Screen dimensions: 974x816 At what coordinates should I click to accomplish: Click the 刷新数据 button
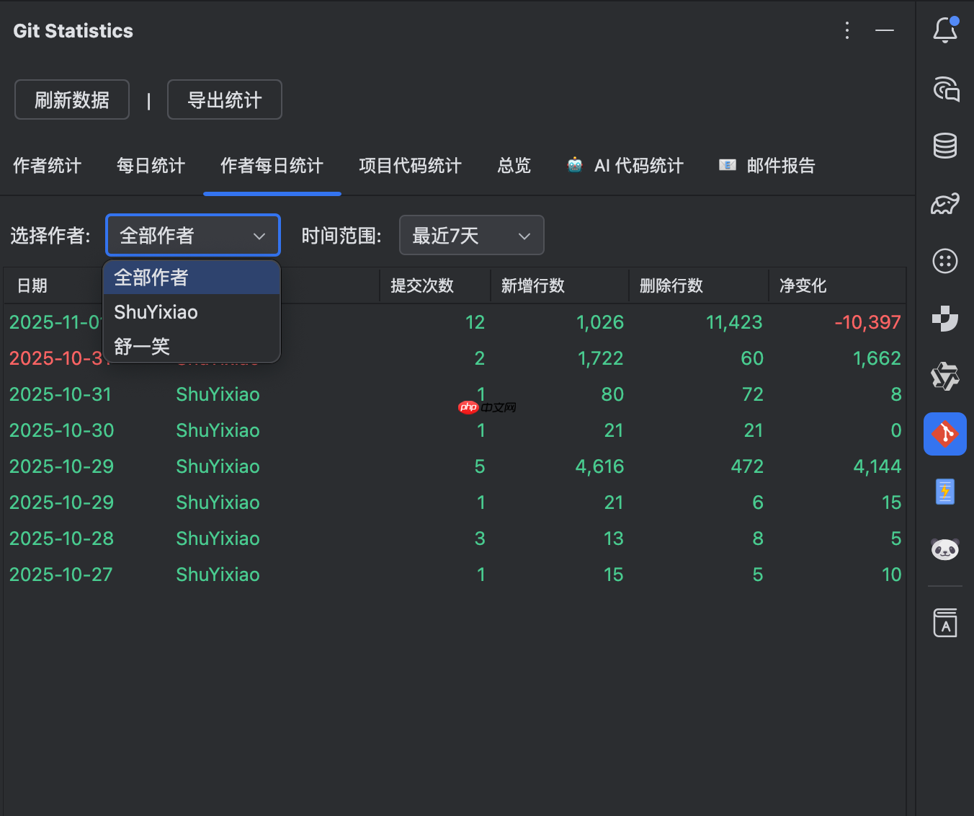tap(71, 99)
